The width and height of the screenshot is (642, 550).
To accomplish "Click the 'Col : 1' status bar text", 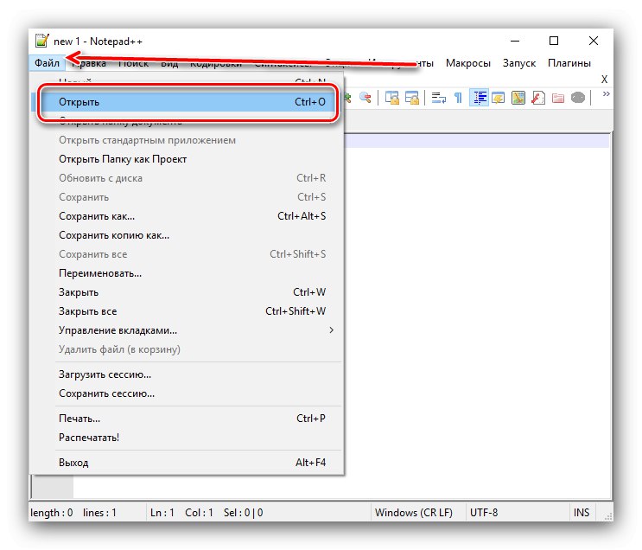I will (x=199, y=513).
